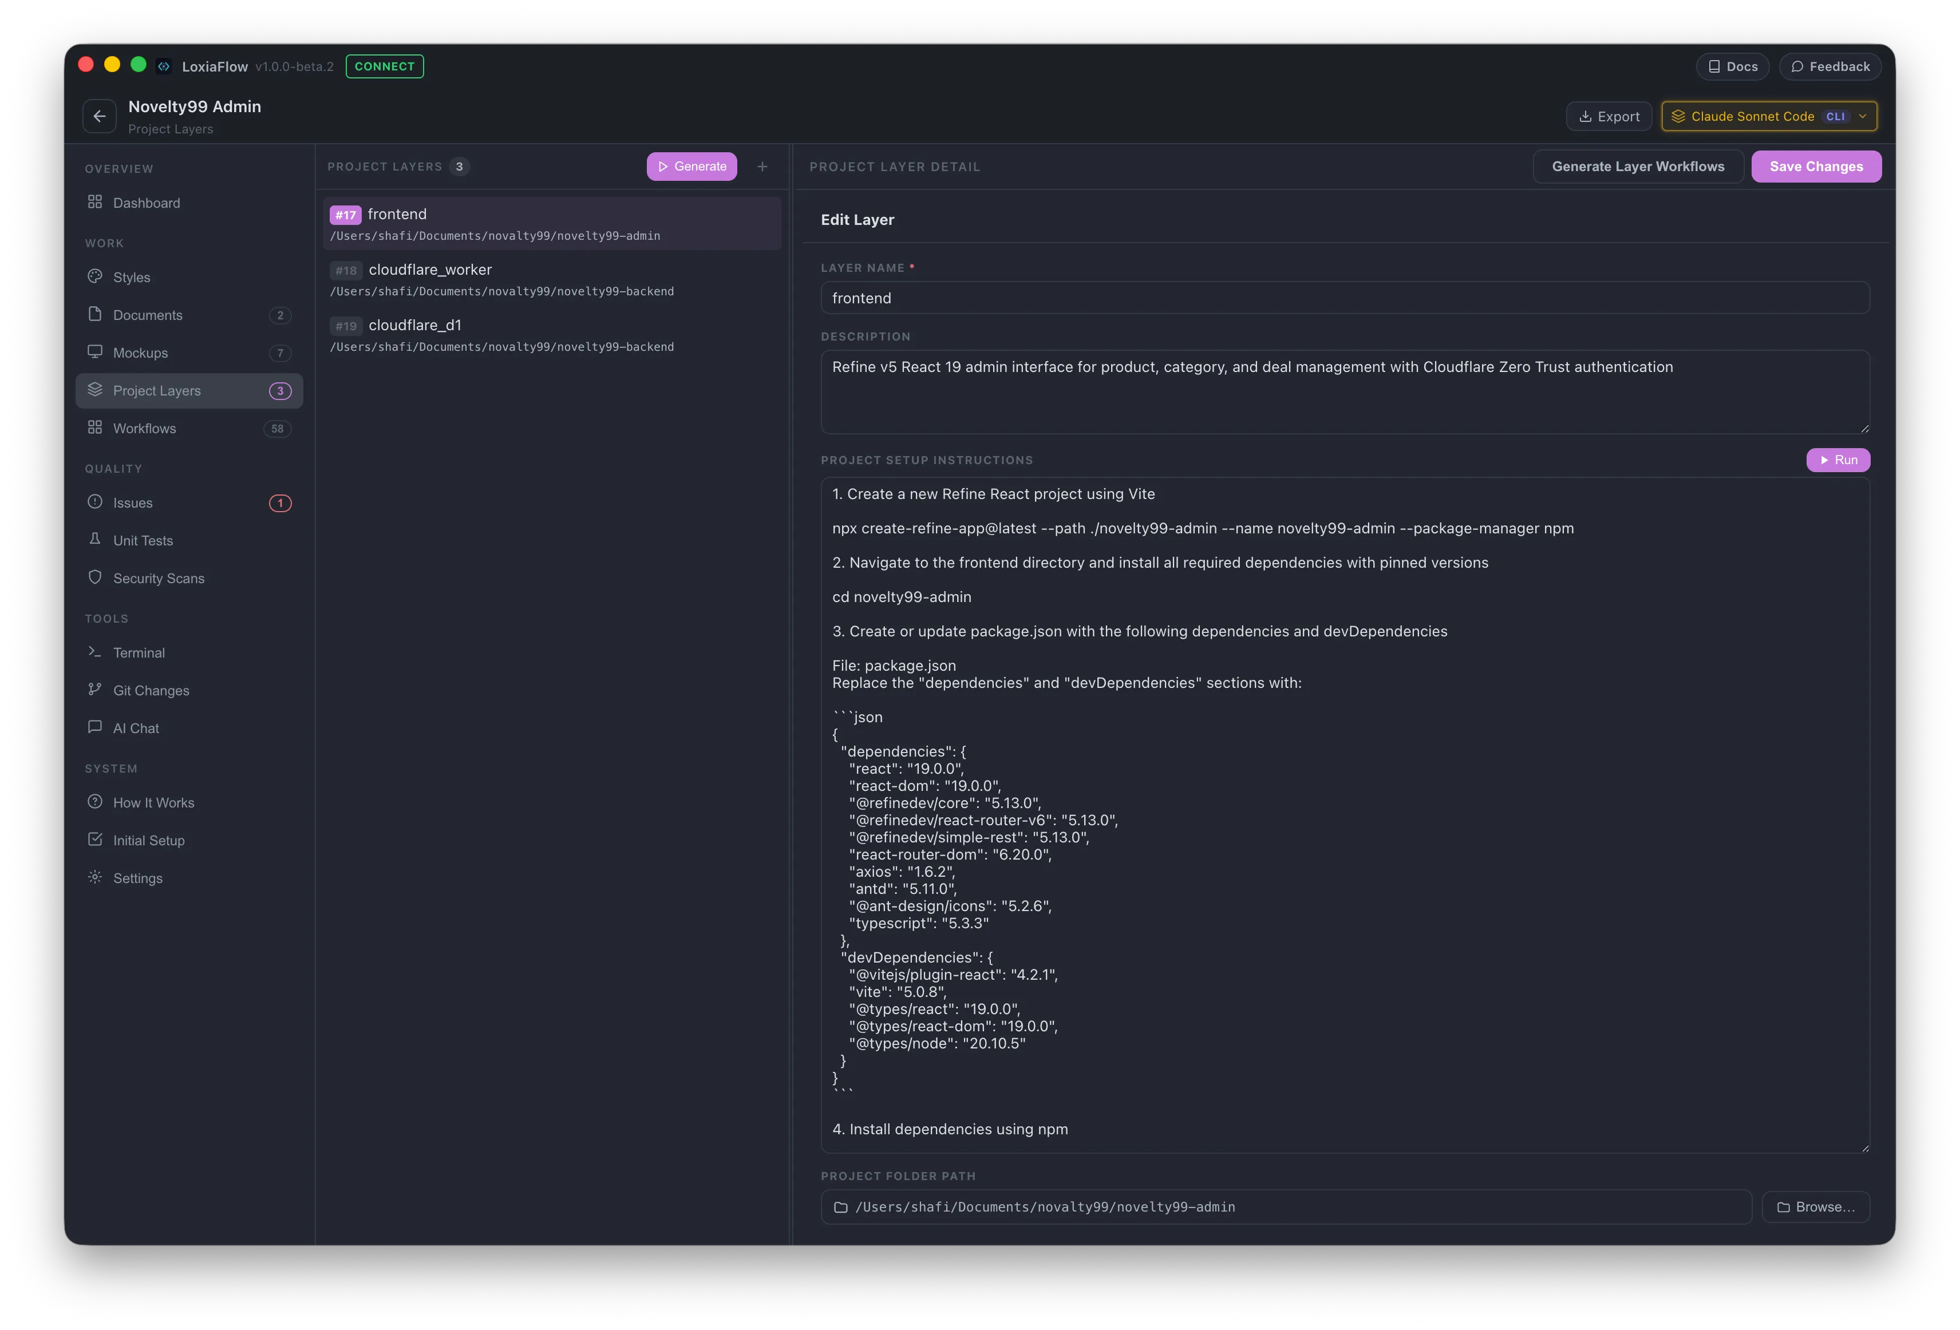Select the #18 cloudflare_worker layer
The height and width of the screenshot is (1330, 1960).
pyautogui.click(x=552, y=279)
